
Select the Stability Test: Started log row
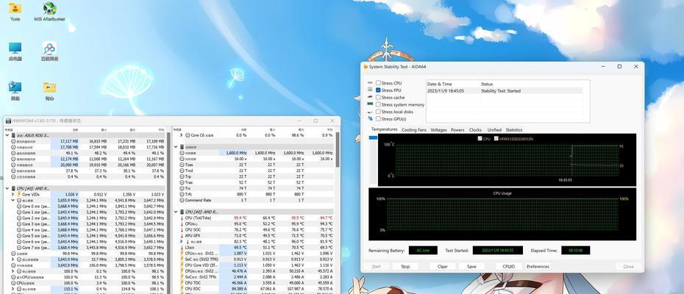(x=504, y=90)
